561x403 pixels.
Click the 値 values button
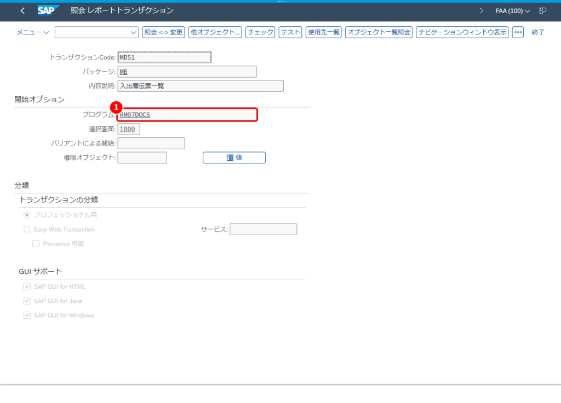click(234, 157)
